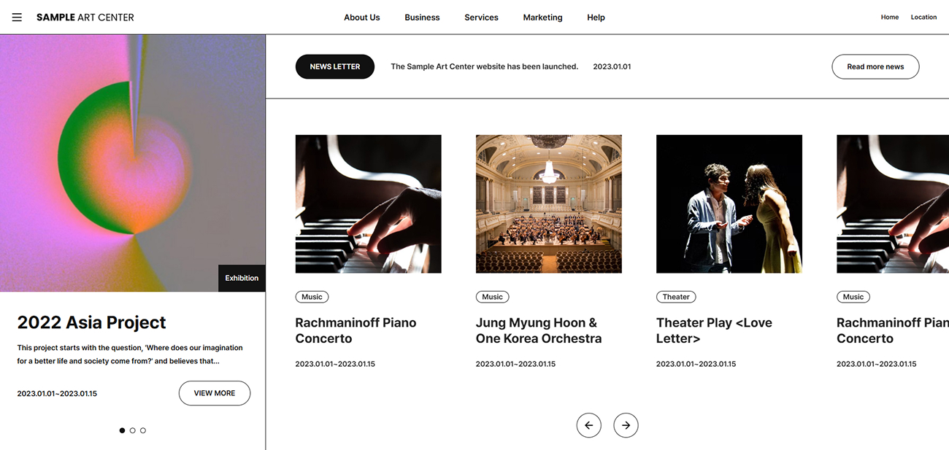949x450 pixels.
Task: Open the Services menu
Action: [480, 17]
